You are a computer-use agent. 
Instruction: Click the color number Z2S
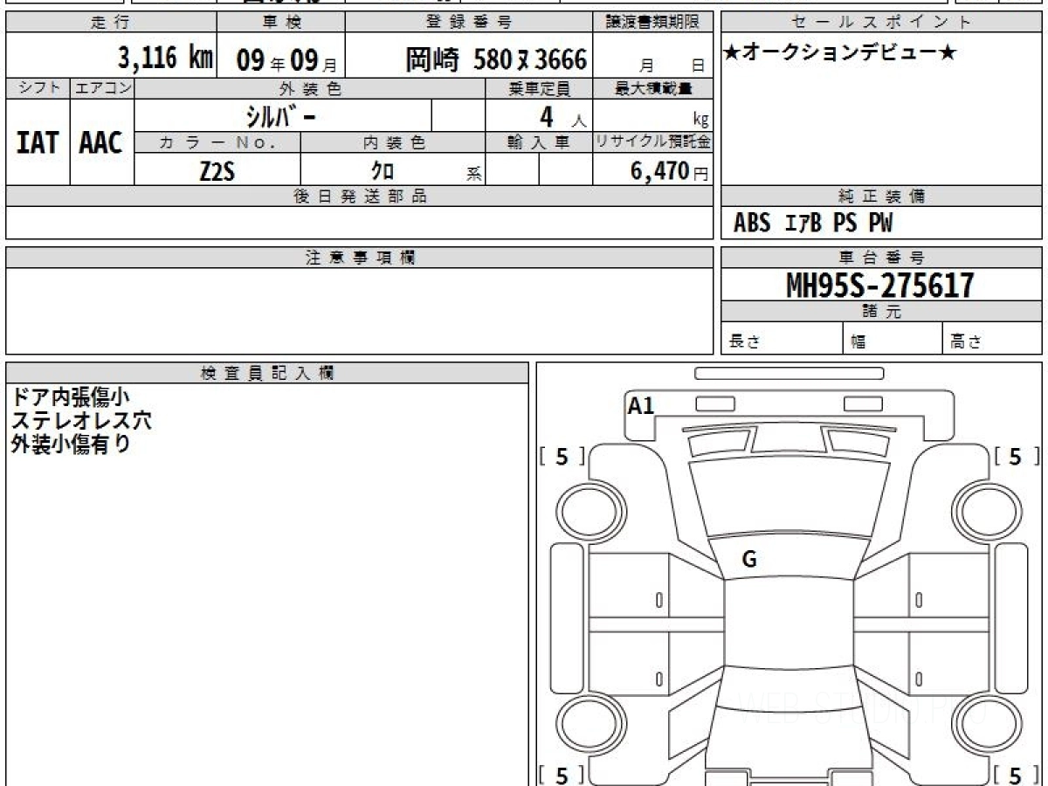(217, 171)
